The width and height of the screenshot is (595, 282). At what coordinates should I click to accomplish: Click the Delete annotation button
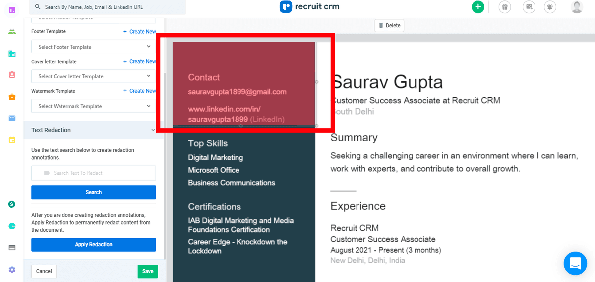click(x=389, y=26)
